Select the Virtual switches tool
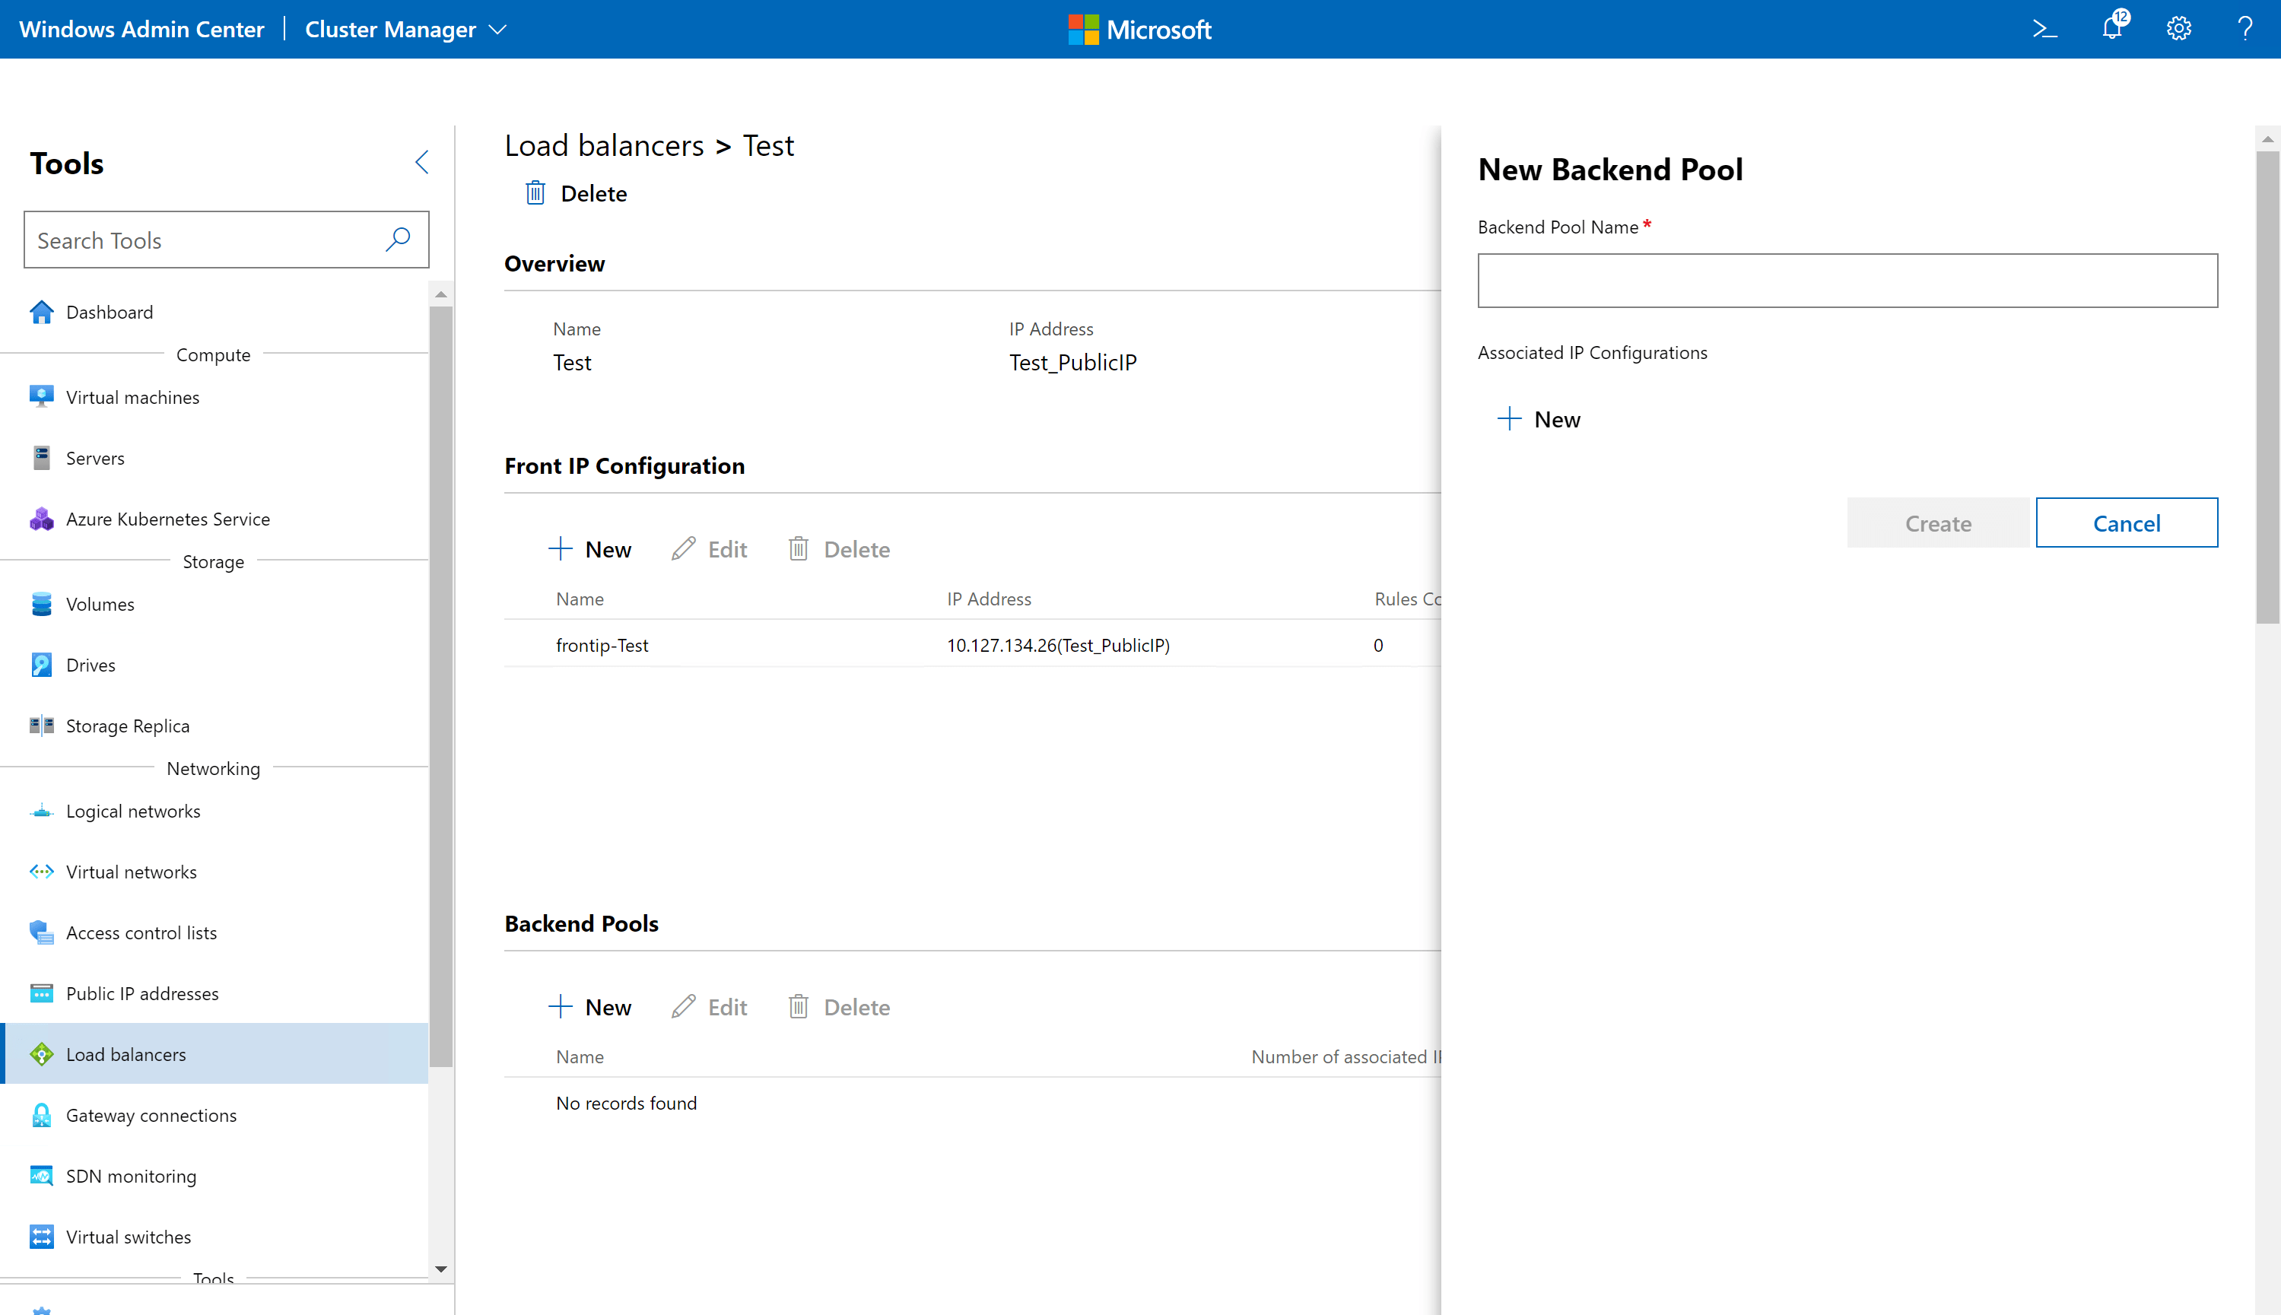 click(x=129, y=1237)
